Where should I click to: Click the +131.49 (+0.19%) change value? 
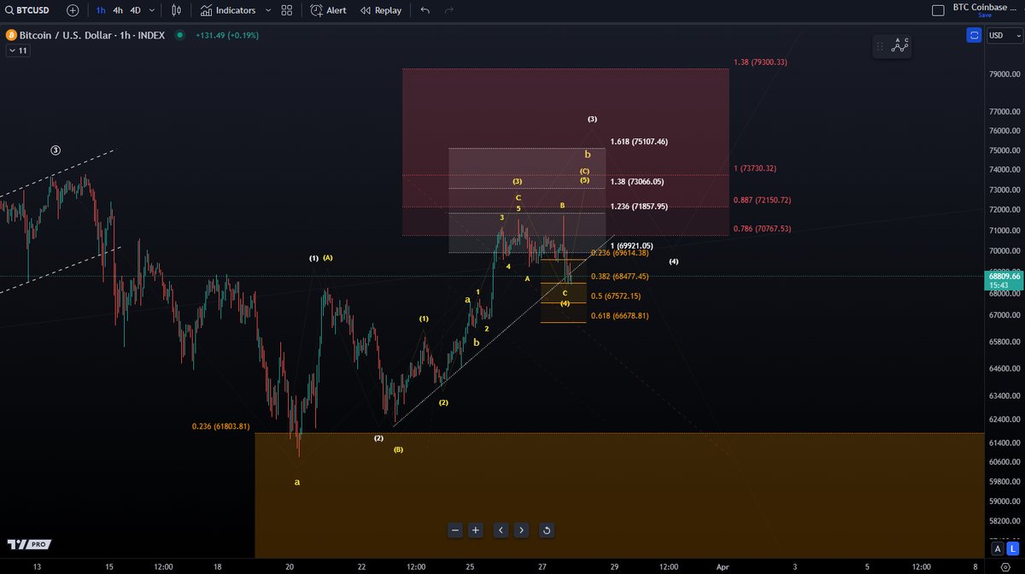point(226,35)
